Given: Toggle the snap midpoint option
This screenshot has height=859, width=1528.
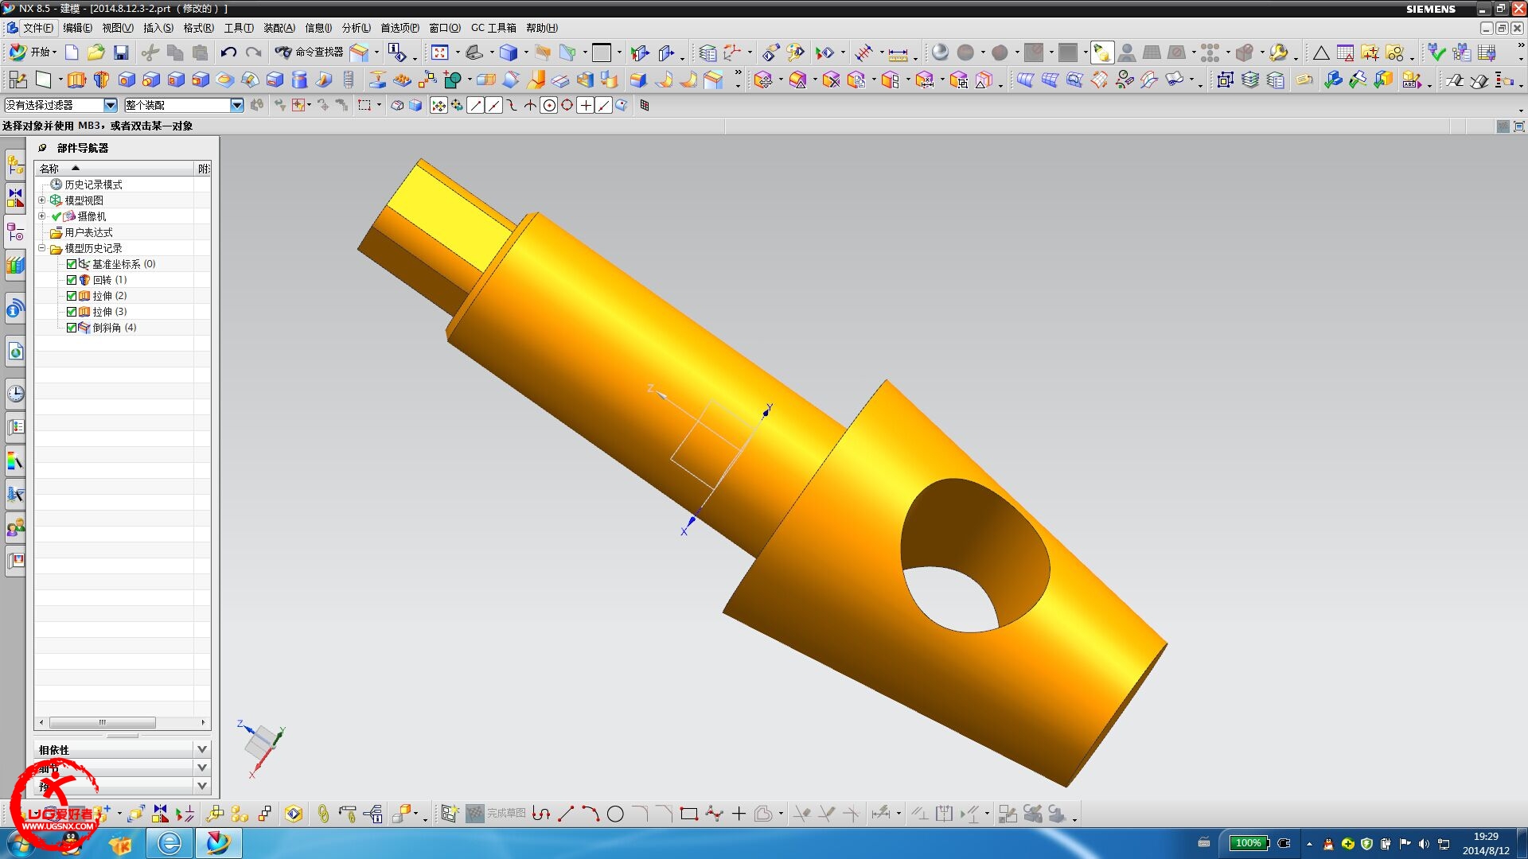Looking at the screenshot, I should (493, 105).
